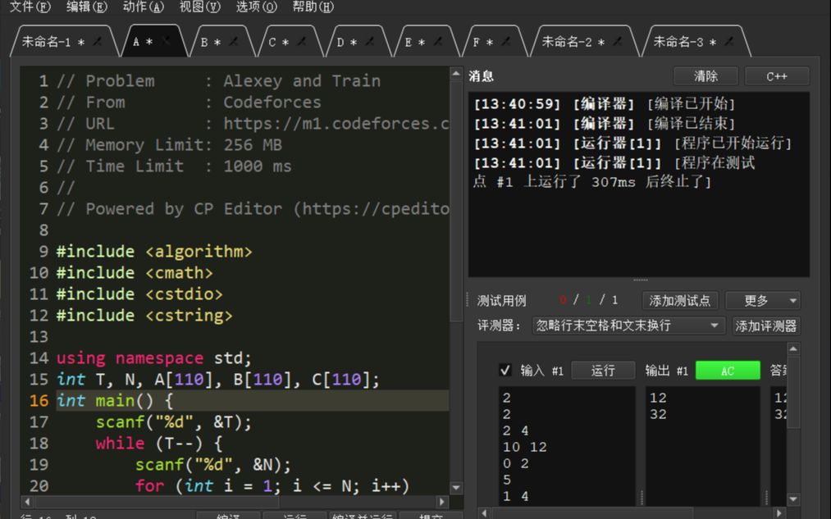Click the '#include <cstring>' code line
The image size is (831, 519).
[x=144, y=315]
